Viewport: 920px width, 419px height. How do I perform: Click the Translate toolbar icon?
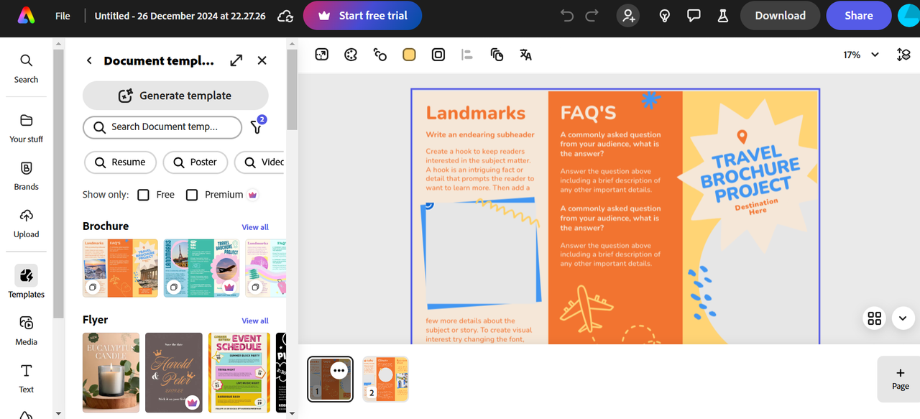[525, 55]
